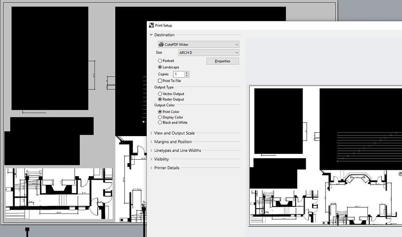
Task: Open the Size dropdown showing ARCH D
Action: click(237, 53)
